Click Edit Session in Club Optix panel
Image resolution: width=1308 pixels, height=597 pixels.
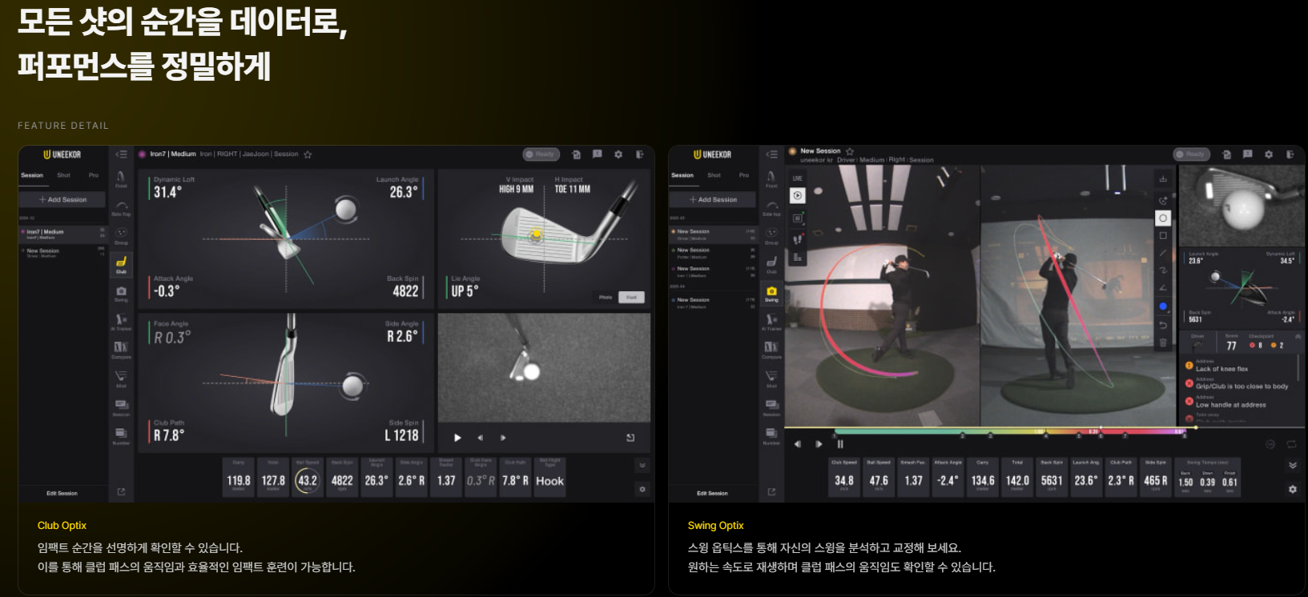click(62, 493)
